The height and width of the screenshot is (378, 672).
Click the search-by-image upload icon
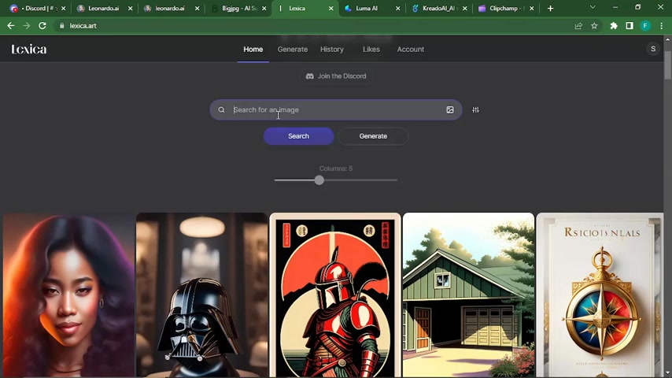point(450,109)
